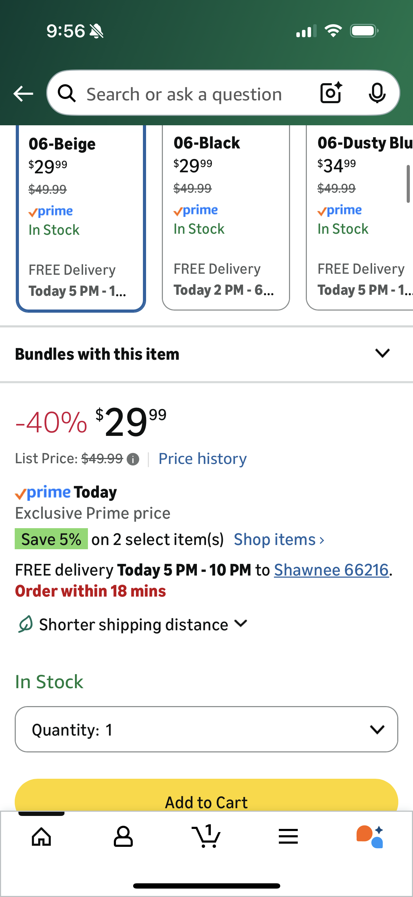Open the shopping cart icon
Image resolution: width=413 pixels, height=897 pixels.
(206, 836)
